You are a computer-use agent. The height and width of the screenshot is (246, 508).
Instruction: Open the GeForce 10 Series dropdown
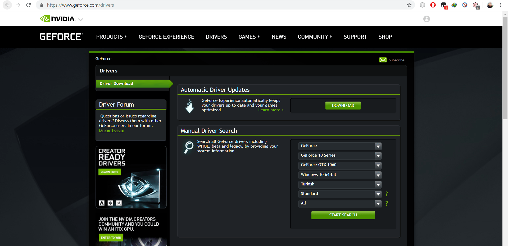click(x=340, y=156)
